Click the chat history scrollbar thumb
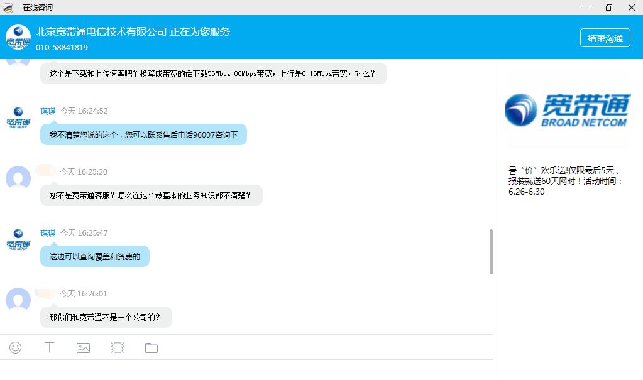 pyautogui.click(x=491, y=251)
